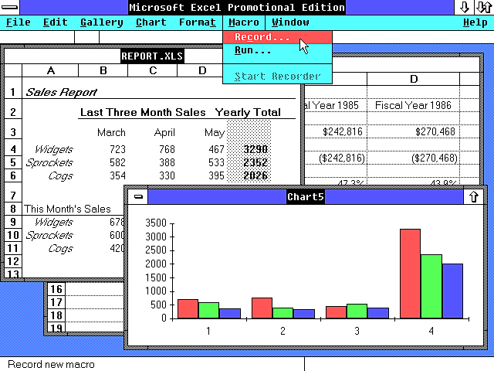The height and width of the screenshot is (371, 494).
Task: Select the blue bar in group 4
Action: click(452, 291)
